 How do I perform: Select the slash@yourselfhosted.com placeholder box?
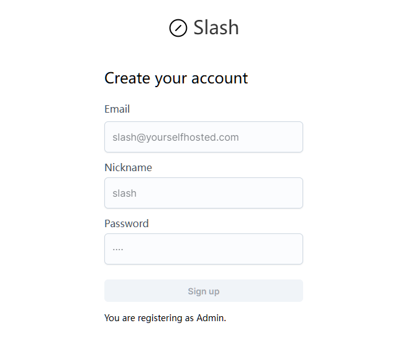point(204,137)
